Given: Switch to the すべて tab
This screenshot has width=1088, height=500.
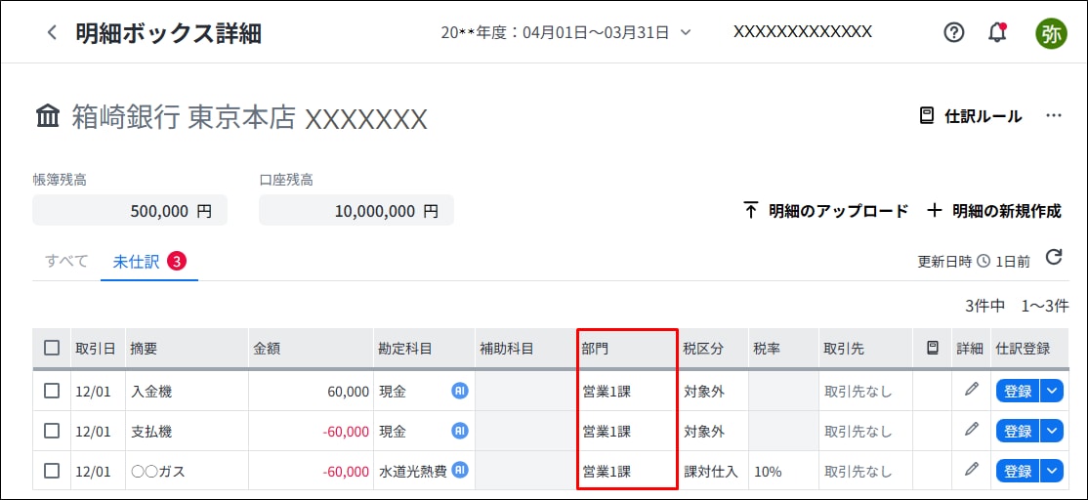Looking at the screenshot, I should click(x=66, y=261).
